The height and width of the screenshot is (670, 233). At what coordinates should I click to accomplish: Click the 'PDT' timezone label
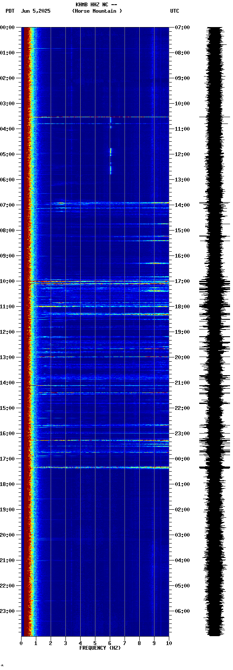10,11
